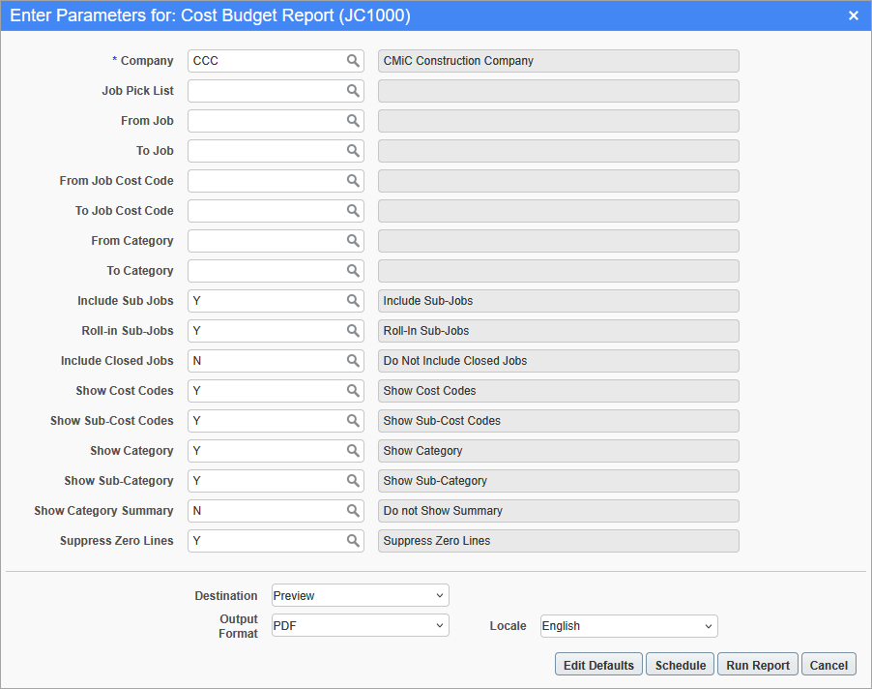Open the Job Pick List lookup
Viewport: 872px width, 689px height.
click(x=354, y=90)
